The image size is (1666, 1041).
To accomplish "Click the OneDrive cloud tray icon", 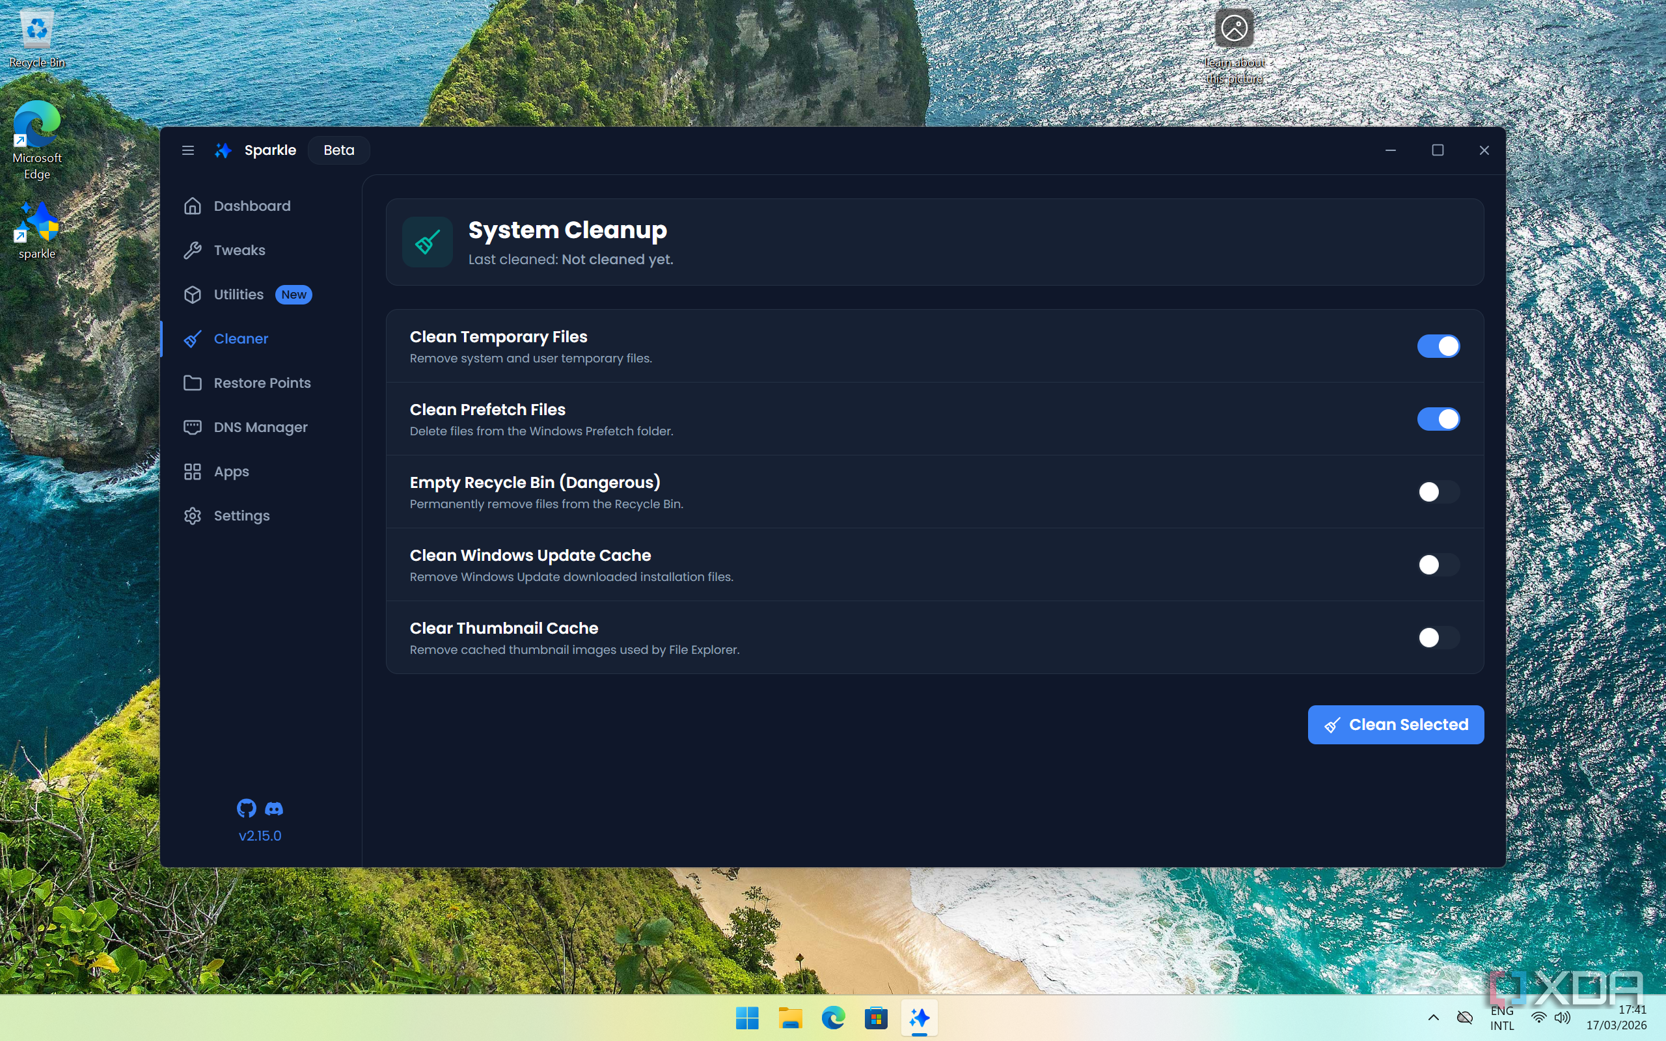I will tap(1465, 1018).
